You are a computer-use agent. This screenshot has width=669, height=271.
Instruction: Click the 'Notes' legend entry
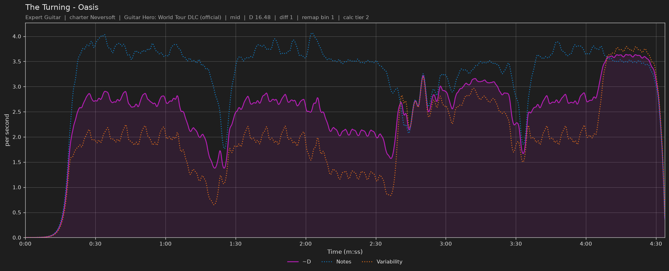point(336,262)
